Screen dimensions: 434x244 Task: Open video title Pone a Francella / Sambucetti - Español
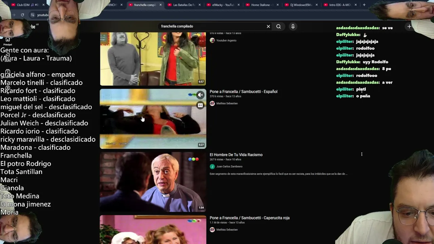243,91
